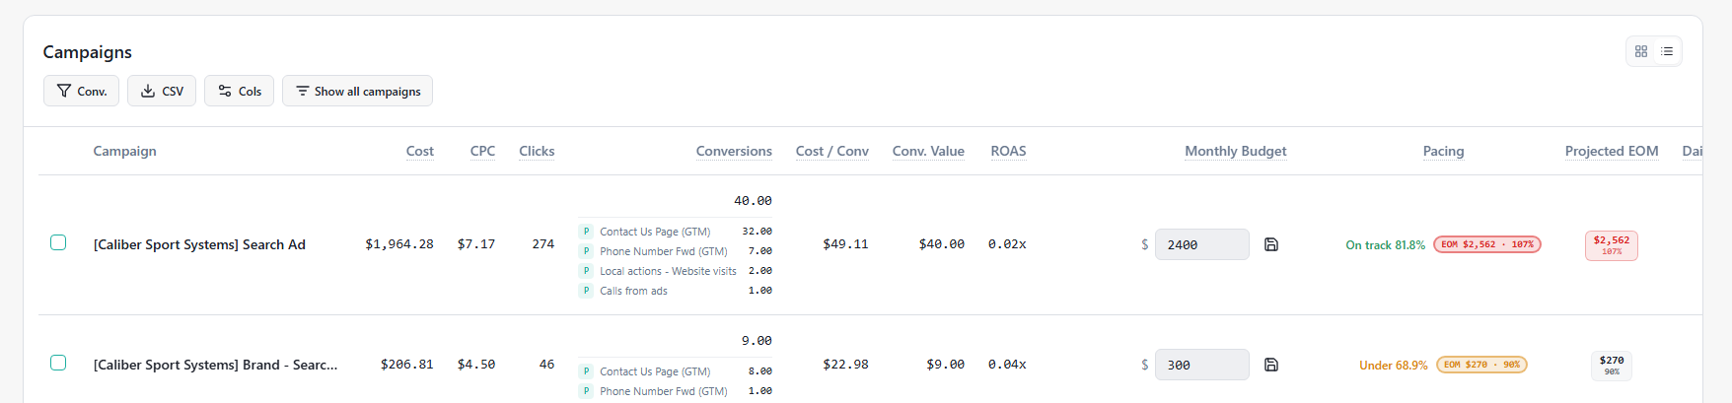
Task: Click Local actions - Website visits conversion
Action: click(x=668, y=271)
